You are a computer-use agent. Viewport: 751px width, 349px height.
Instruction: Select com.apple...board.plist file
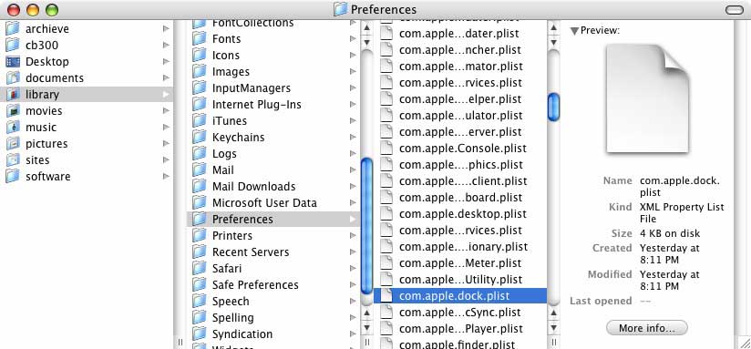pyautogui.click(x=460, y=197)
